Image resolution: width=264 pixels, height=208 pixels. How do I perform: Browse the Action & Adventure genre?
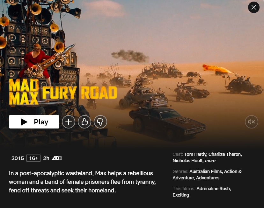tap(207, 175)
